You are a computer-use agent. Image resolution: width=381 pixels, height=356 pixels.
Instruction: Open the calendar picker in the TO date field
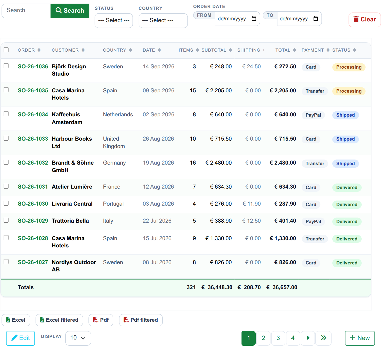coord(316,19)
